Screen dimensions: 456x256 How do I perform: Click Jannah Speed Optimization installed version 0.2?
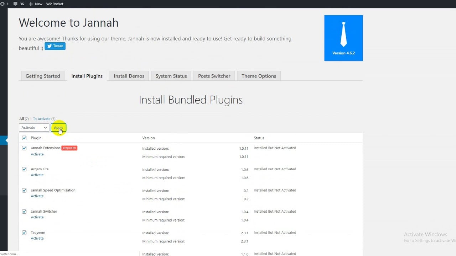pos(246,191)
